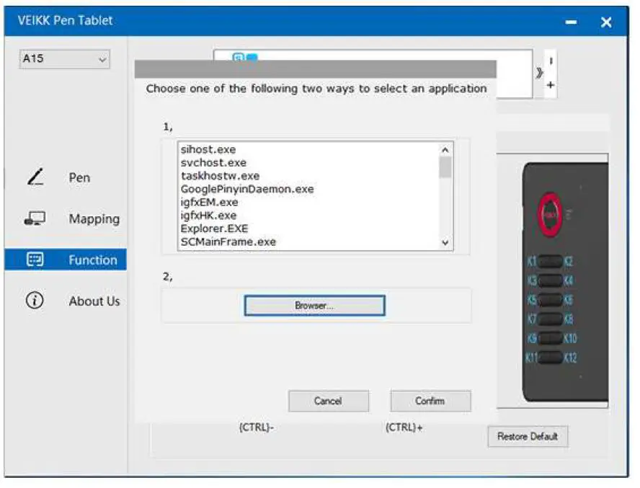Close the VEIKK Pen Tablet window
The image size is (640, 488).
606,22
